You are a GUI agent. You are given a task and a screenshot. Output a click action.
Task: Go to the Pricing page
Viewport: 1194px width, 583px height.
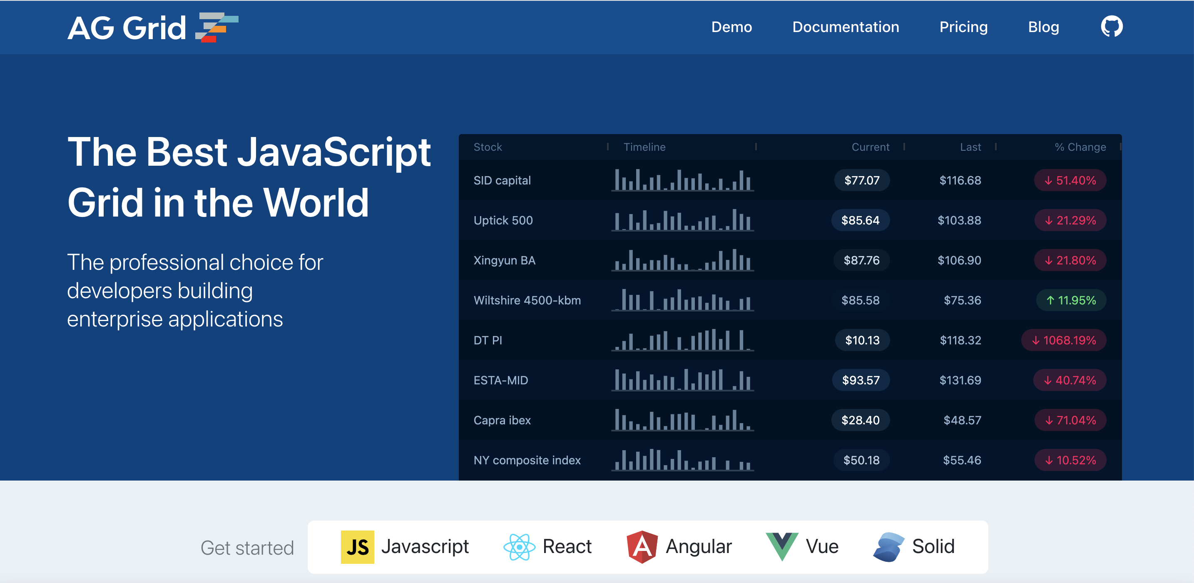coord(963,27)
